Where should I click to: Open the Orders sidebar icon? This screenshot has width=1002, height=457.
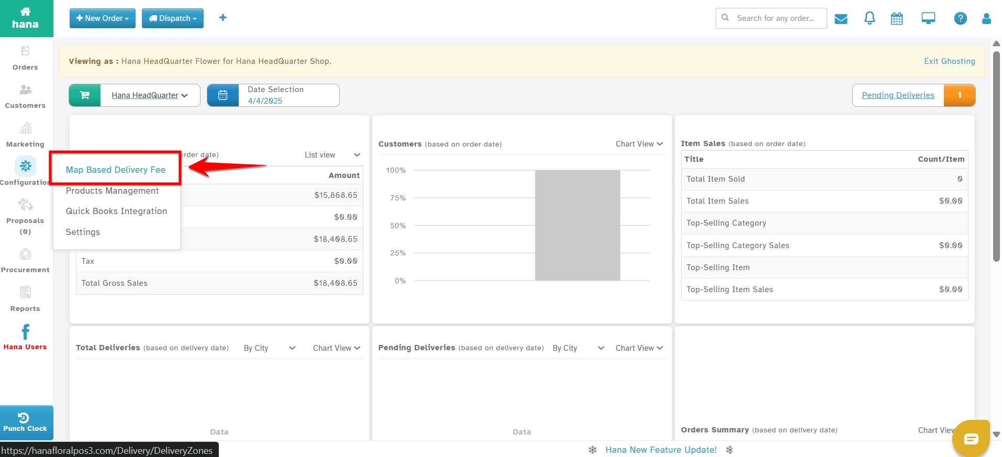25,51
